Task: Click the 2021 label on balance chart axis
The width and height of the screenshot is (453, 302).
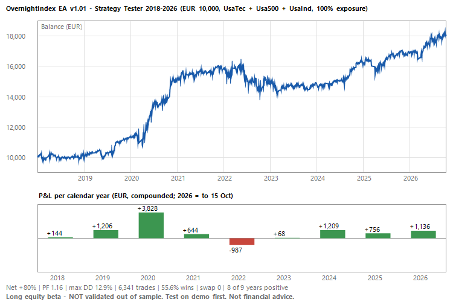Action: pyautogui.click(x=178, y=178)
